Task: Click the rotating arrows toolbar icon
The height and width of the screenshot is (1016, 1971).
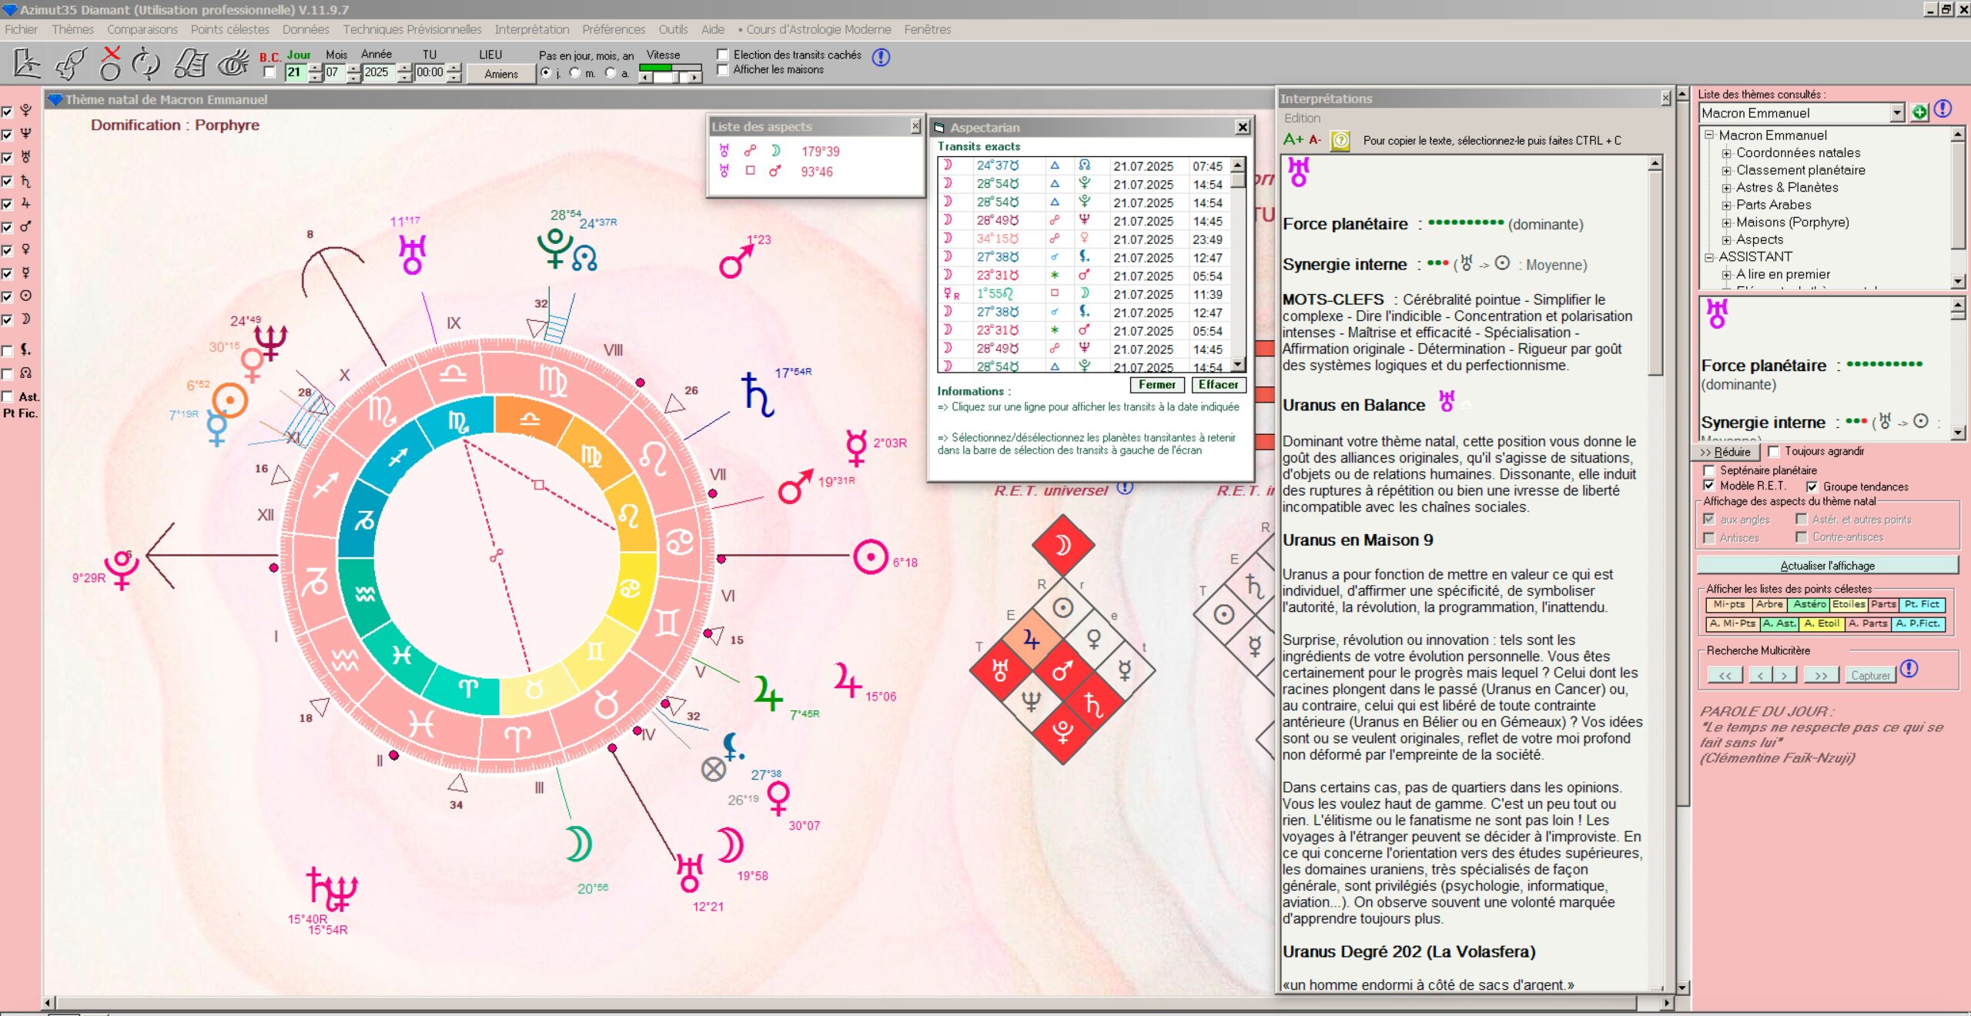Action: pyautogui.click(x=146, y=64)
